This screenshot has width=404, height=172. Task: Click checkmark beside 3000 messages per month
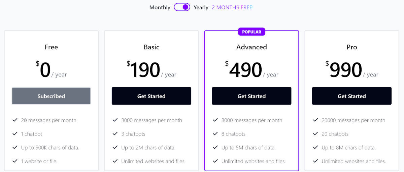[x=115, y=120]
